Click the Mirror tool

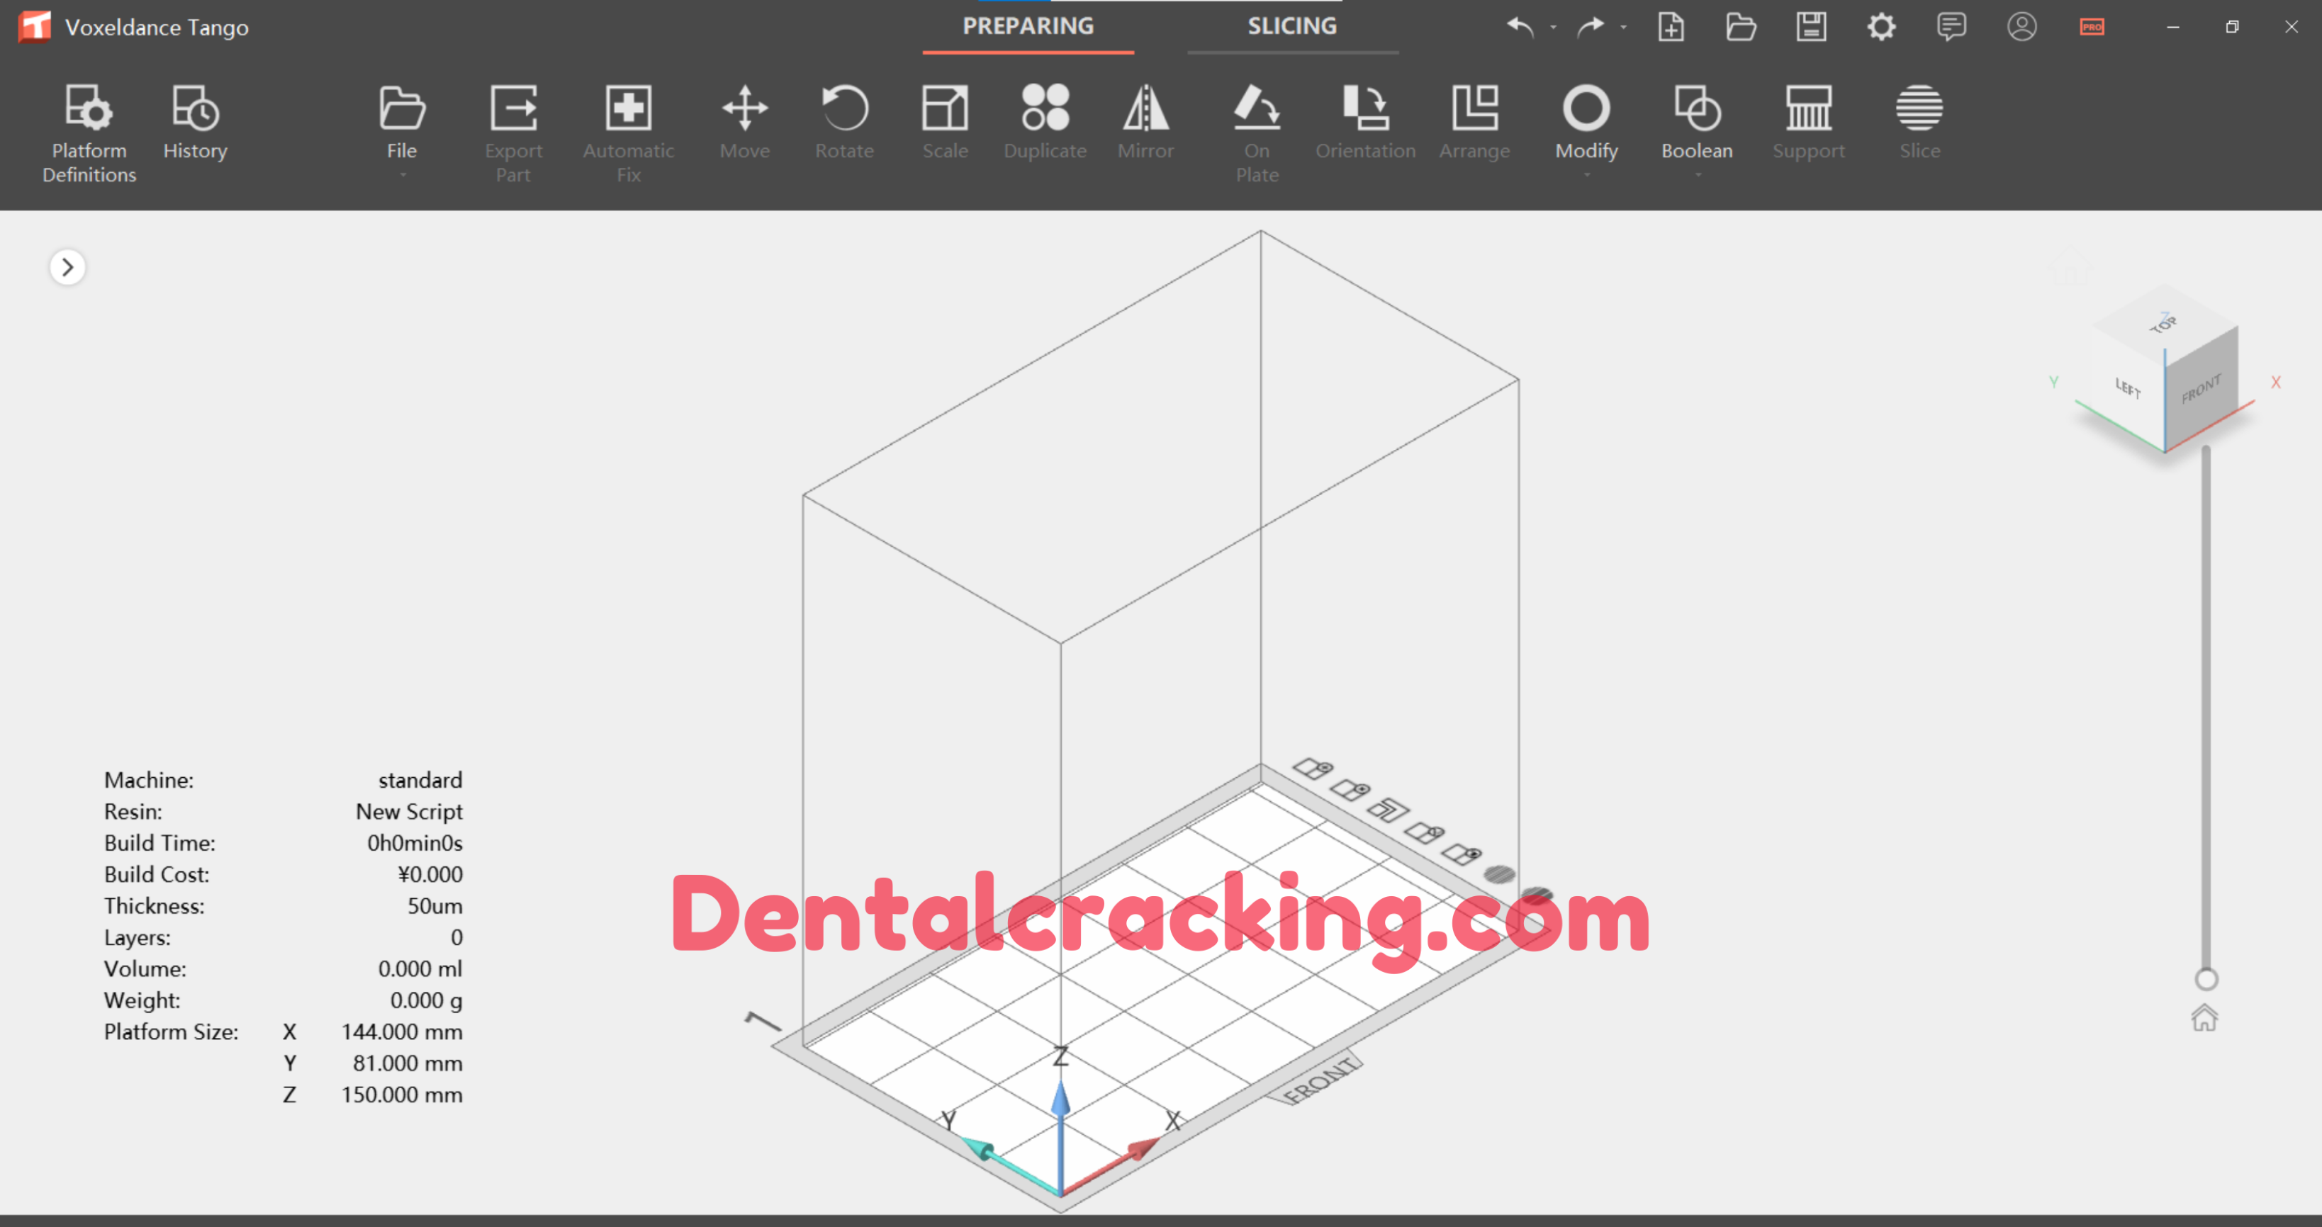coord(1145,123)
